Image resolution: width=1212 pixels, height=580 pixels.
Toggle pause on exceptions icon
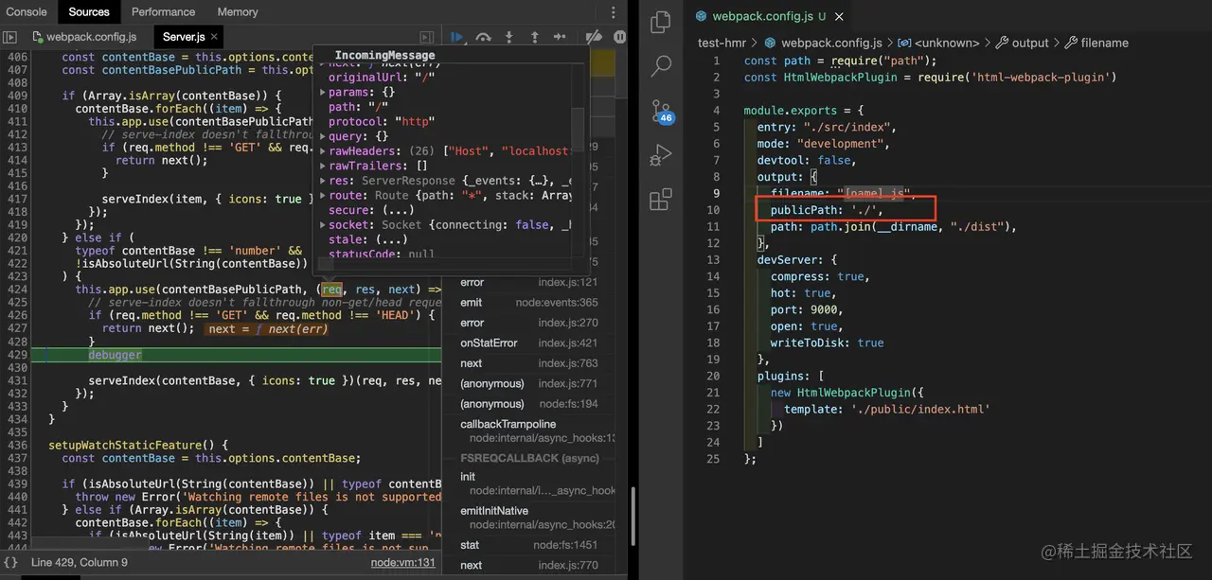[x=619, y=37]
